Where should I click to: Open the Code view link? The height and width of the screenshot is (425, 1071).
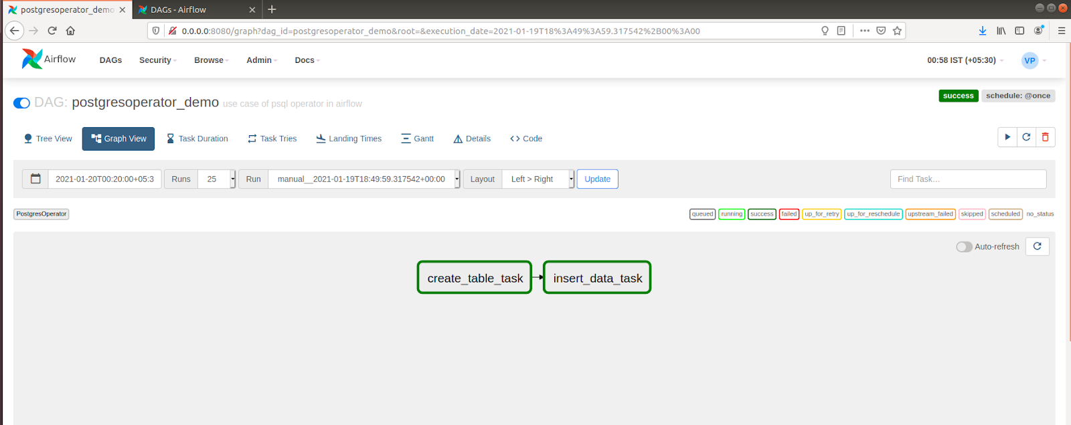tap(526, 139)
